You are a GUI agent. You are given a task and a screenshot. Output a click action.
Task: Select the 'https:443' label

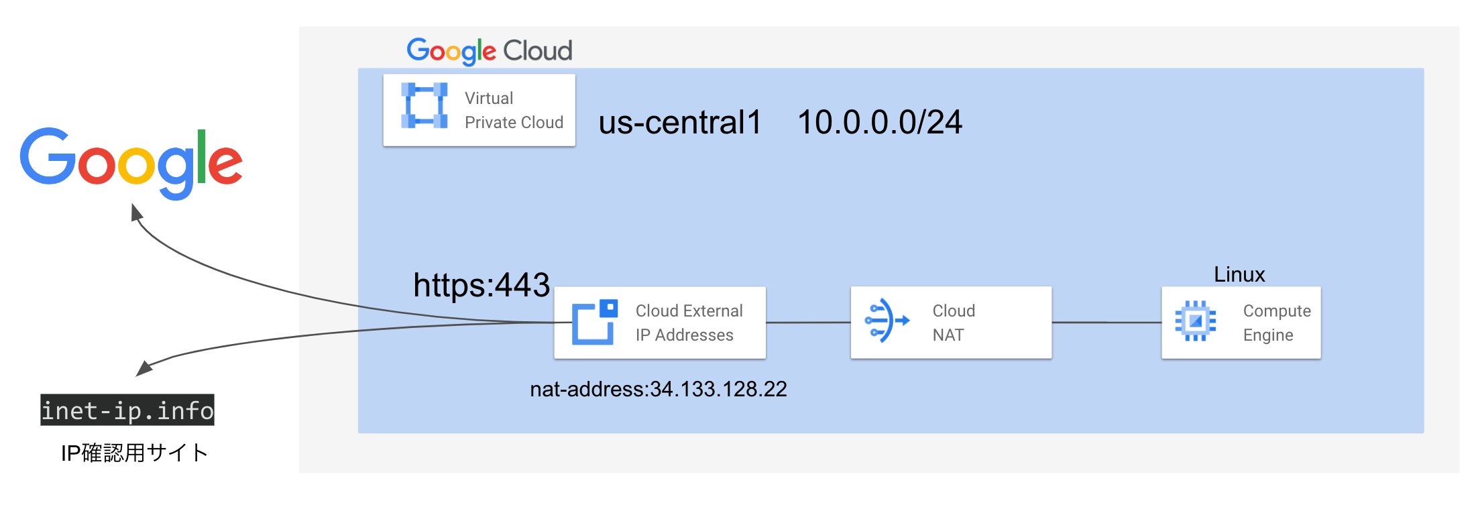[481, 285]
